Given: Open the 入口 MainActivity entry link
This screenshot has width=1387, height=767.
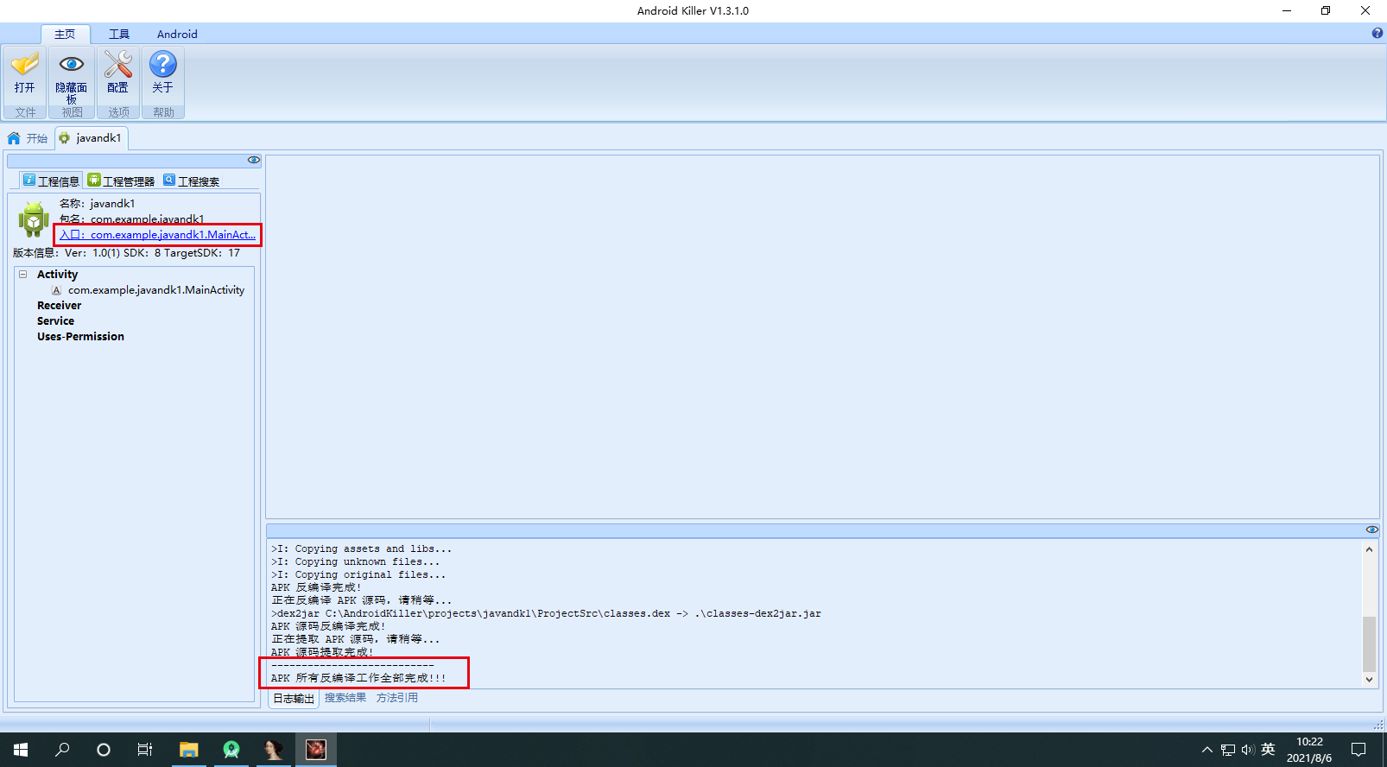Looking at the screenshot, I should pyautogui.click(x=157, y=234).
